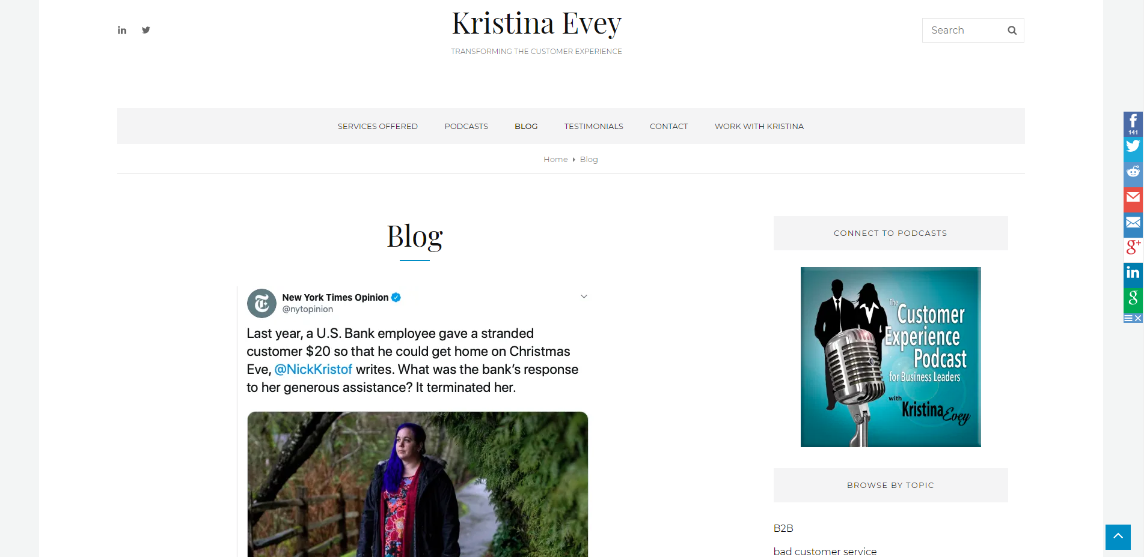
Task: Open the LinkedIn icon in header
Action: (122, 30)
